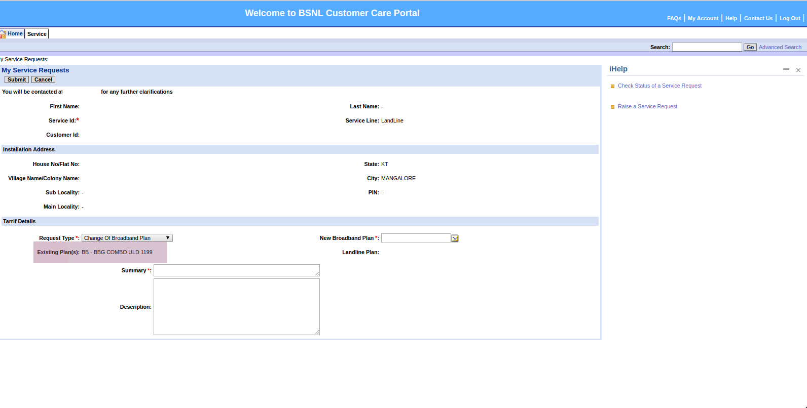Open the FAQs link in header
Screen dimensions: 807x408
click(x=674, y=18)
